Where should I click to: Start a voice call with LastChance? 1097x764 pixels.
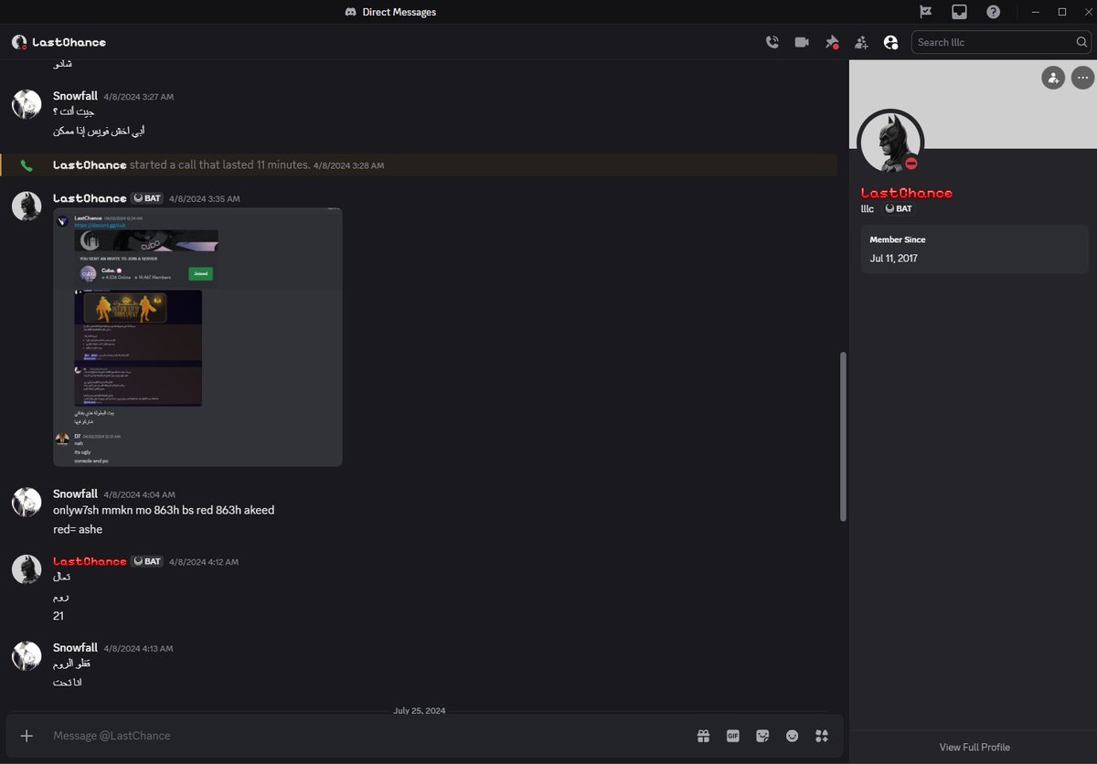point(772,42)
